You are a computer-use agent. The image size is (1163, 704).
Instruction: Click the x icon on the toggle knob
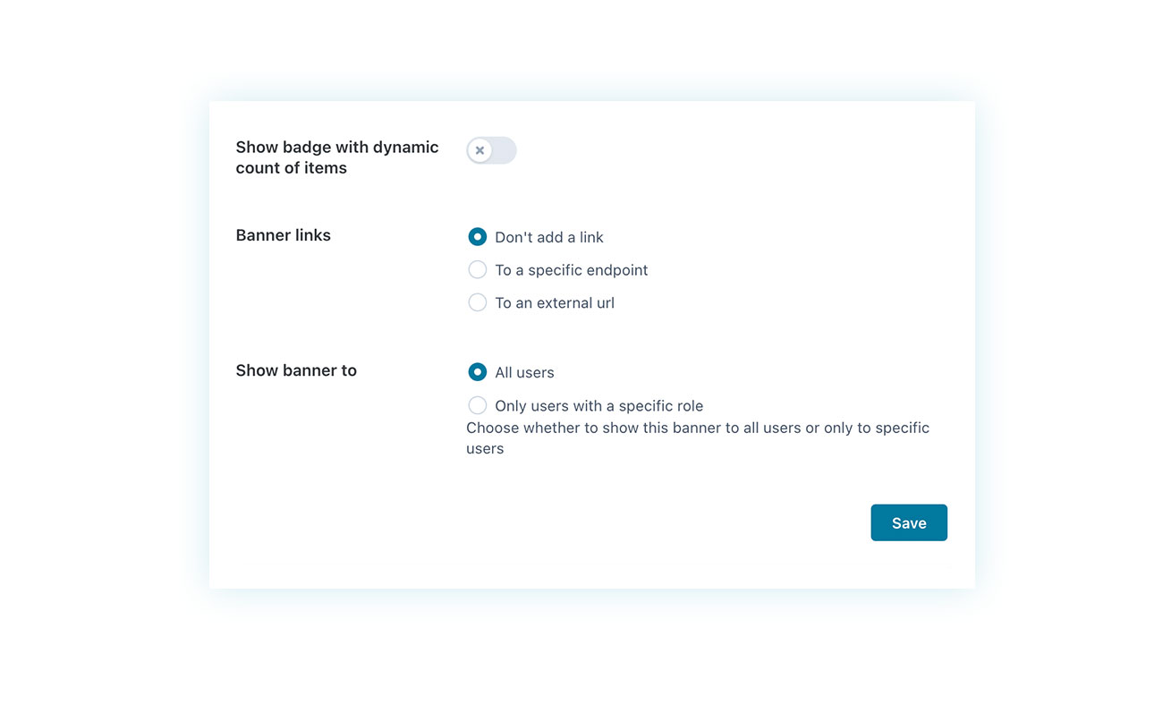pos(480,150)
